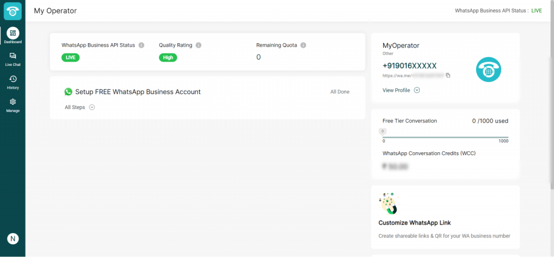Open the History section
This screenshot has width=554, height=257.
13,82
